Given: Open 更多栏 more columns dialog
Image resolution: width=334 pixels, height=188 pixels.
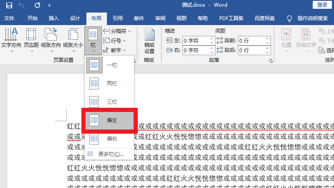Looking at the screenshot, I should (109, 154).
